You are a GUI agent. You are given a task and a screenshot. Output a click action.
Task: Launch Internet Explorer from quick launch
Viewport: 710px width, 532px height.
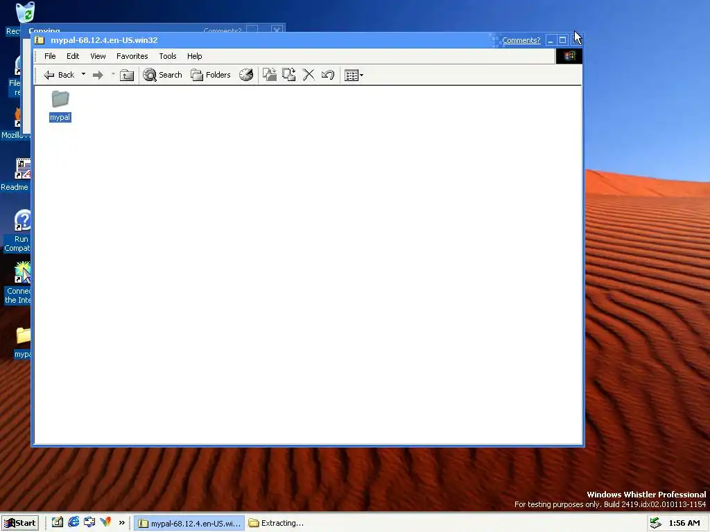coord(73,522)
